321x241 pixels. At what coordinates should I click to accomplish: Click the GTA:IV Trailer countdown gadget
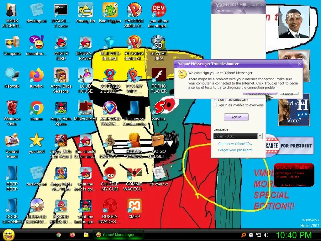(x=294, y=175)
